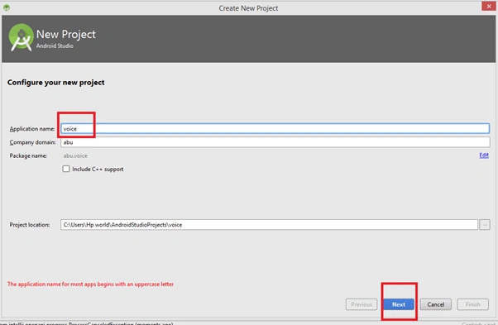Close the Create New Project dialog
Viewport: 498px width, 325px height.
click(x=489, y=7)
